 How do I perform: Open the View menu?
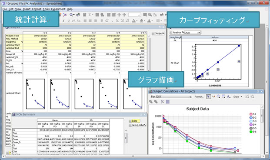click(x=18, y=9)
